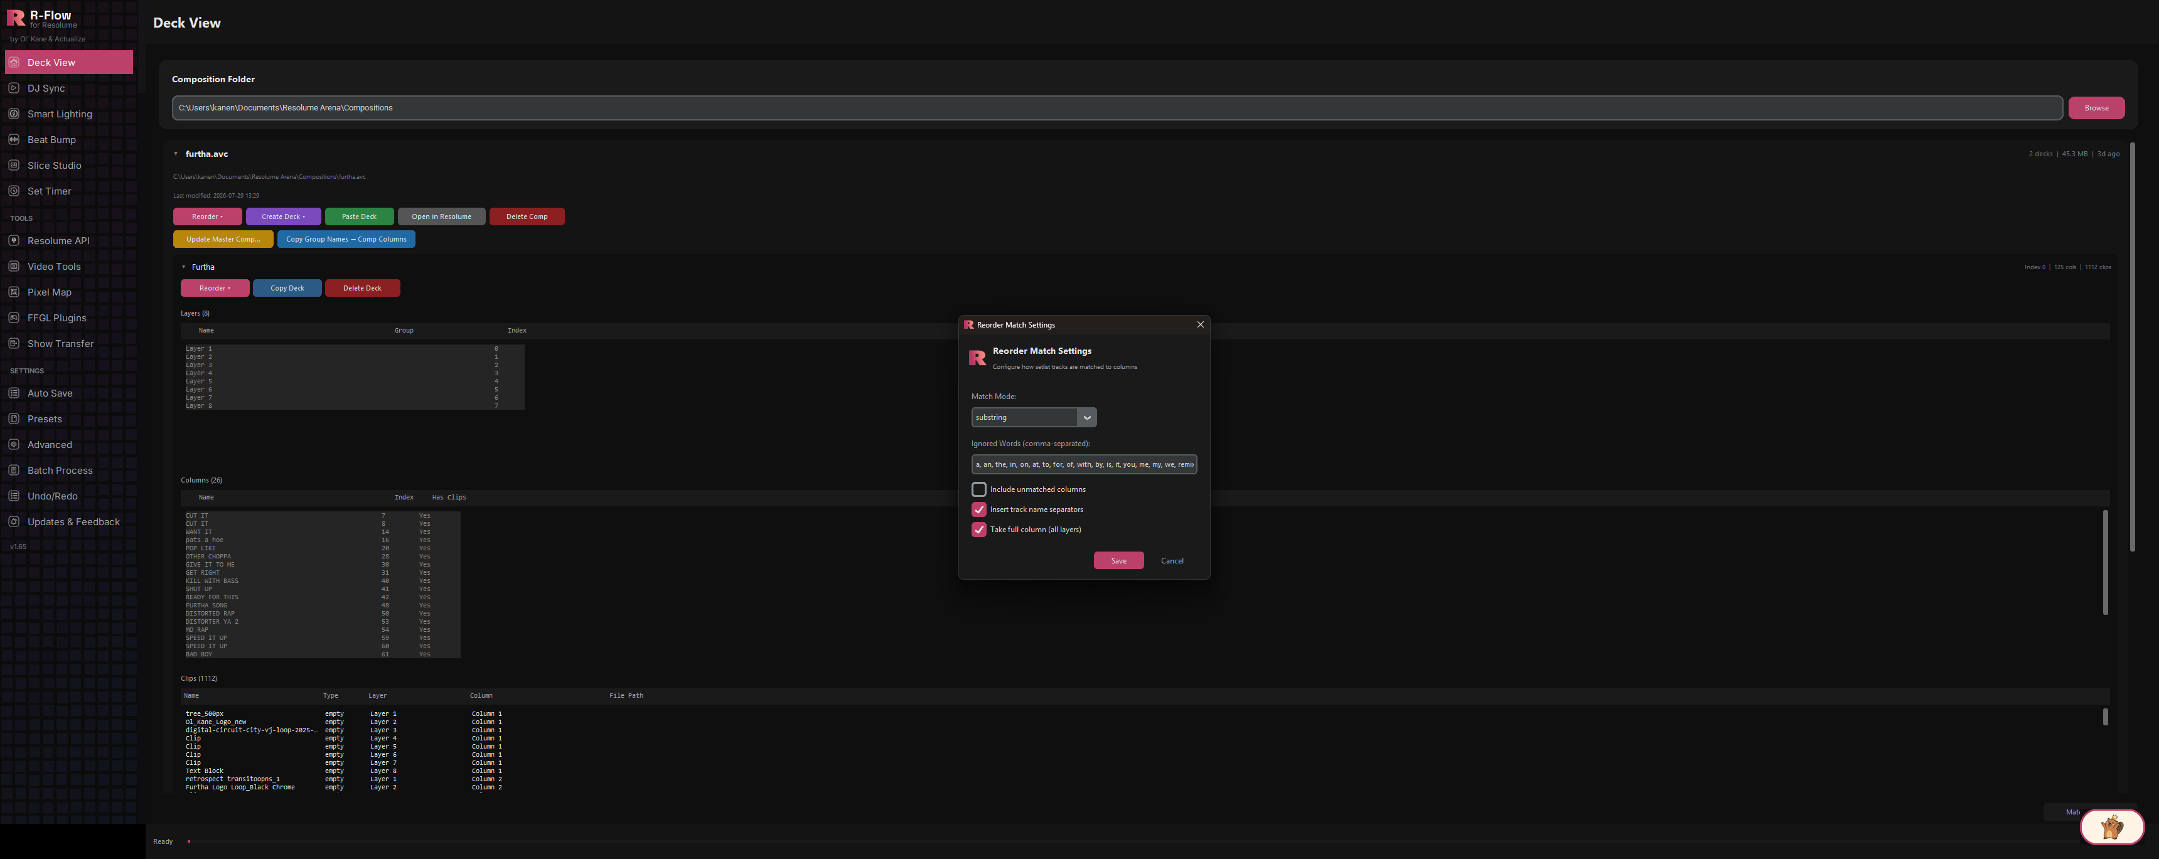Click the Smart Lighting sidebar icon
The height and width of the screenshot is (859, 2159).
[13, 114]
